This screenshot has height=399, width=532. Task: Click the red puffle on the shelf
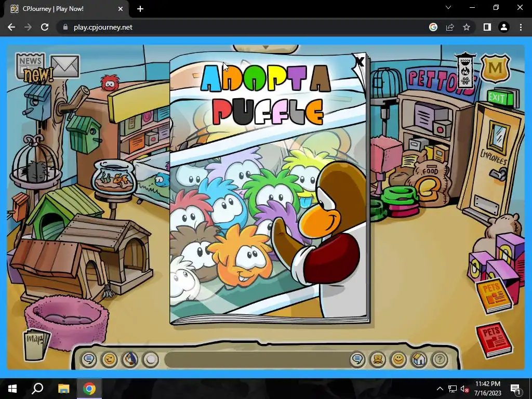(x=110, y=83)
